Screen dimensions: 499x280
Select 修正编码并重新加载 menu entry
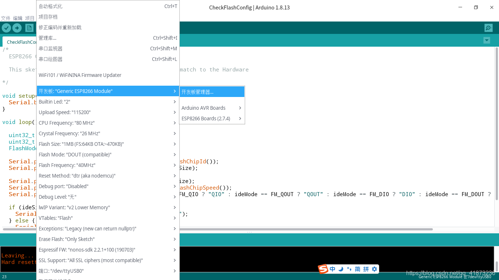[108, 27]
